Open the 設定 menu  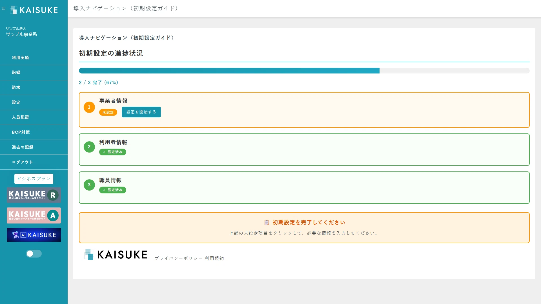34,102
